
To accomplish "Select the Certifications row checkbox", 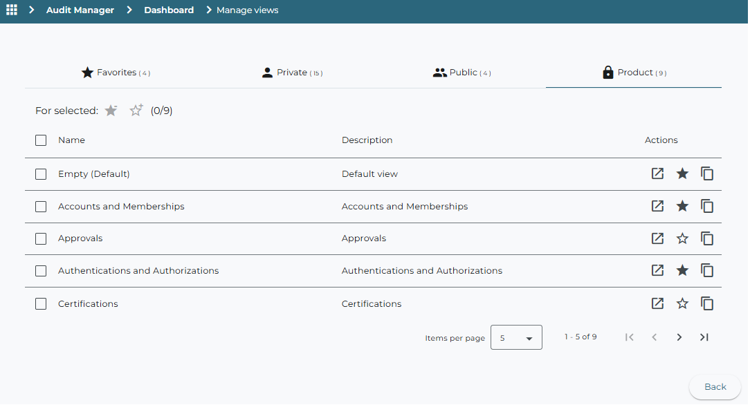I will (x=41, y=304).
